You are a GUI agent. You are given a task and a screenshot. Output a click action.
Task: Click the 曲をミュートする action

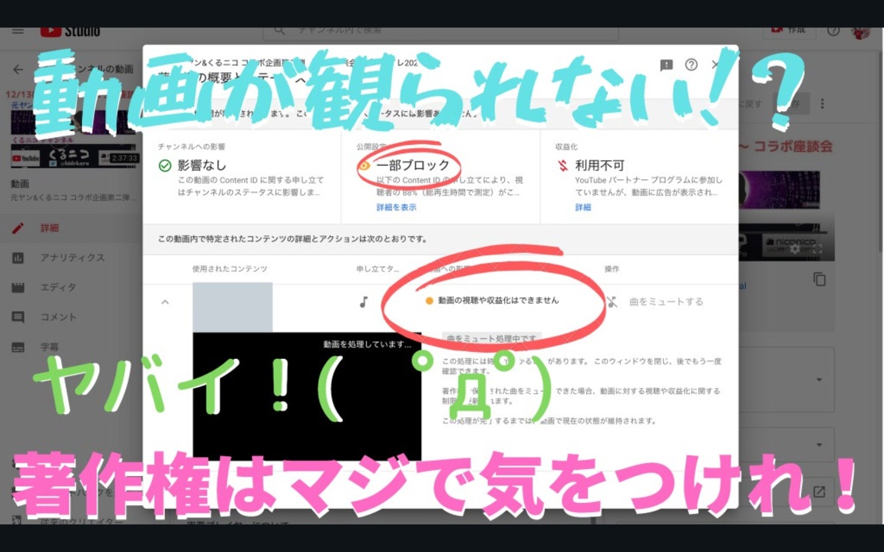click(666, 302)
